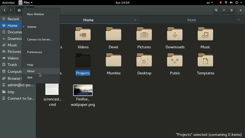Open Preferences from the app menu
Screen dimensions: 245x138
tap(41, 52)
